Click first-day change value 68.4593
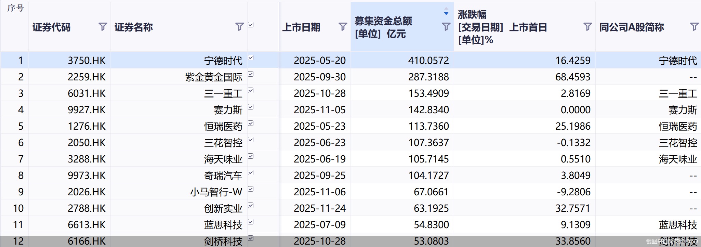The width and height of the screenshot is (701, 247). (573, 77)
